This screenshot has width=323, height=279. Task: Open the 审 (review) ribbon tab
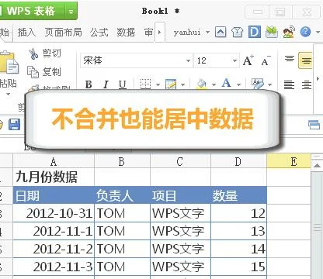click(x=148, y=33)
